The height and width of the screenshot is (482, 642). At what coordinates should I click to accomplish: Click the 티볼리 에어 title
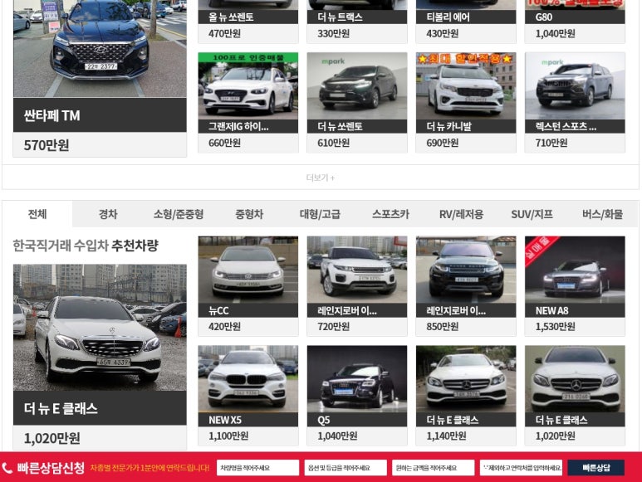pos(448,17)
